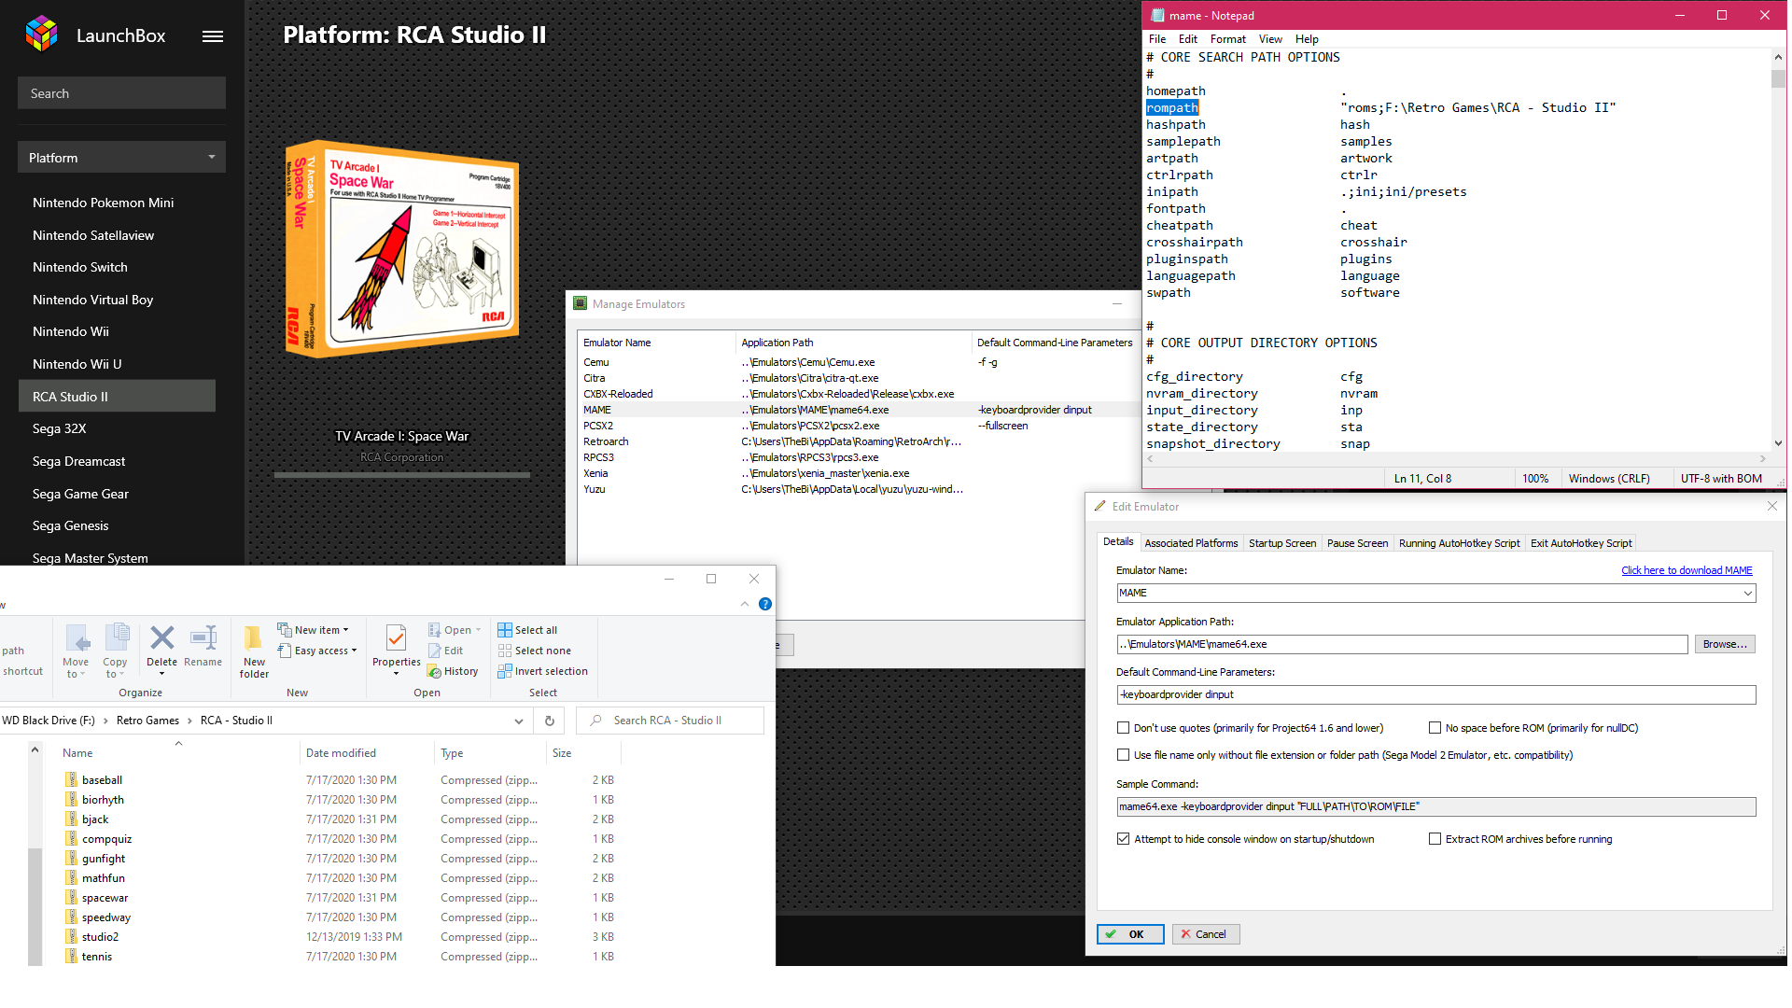Open the Format menu in Notepad
Image resolution: width=1792 pixels, height=1008 pixels.
(x=1227, y=39)
